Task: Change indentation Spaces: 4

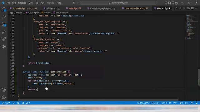Action: pyautogui.click(x=155, y=103)
